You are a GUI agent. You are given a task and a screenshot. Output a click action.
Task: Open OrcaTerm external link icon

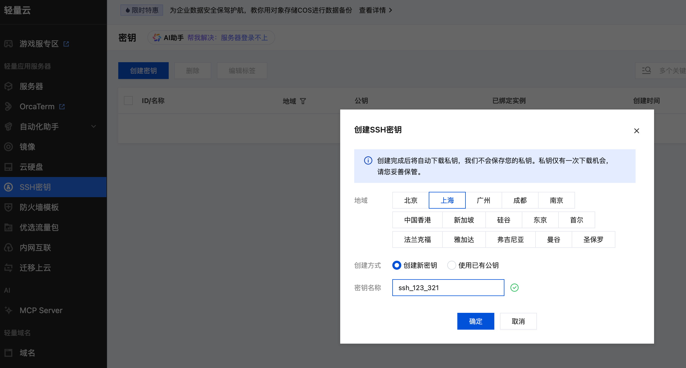pyautogui.click(x=62, y=107)
